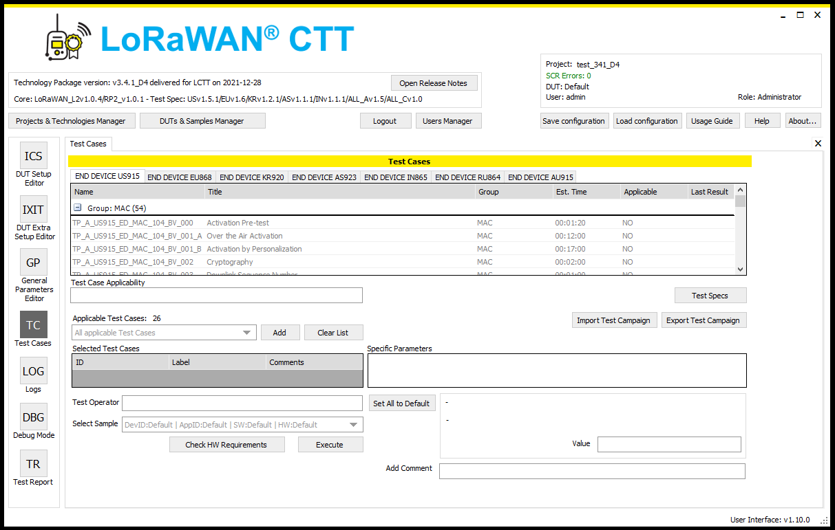
Task: Click Save configuration button
Action: pyautogui.click(x=574, y=121)
